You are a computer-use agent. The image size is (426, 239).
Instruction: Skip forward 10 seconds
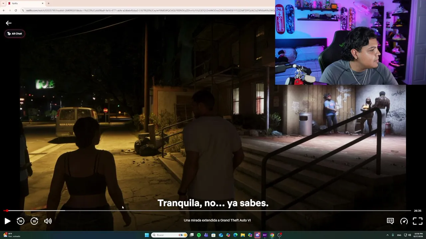(x=34, y=221)
